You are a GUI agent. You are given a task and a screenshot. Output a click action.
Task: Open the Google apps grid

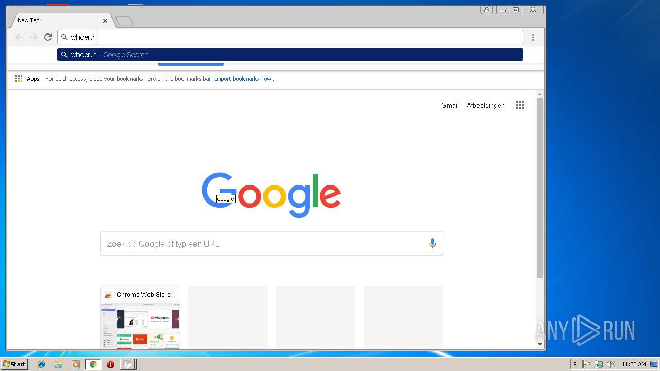pos(520,105)
